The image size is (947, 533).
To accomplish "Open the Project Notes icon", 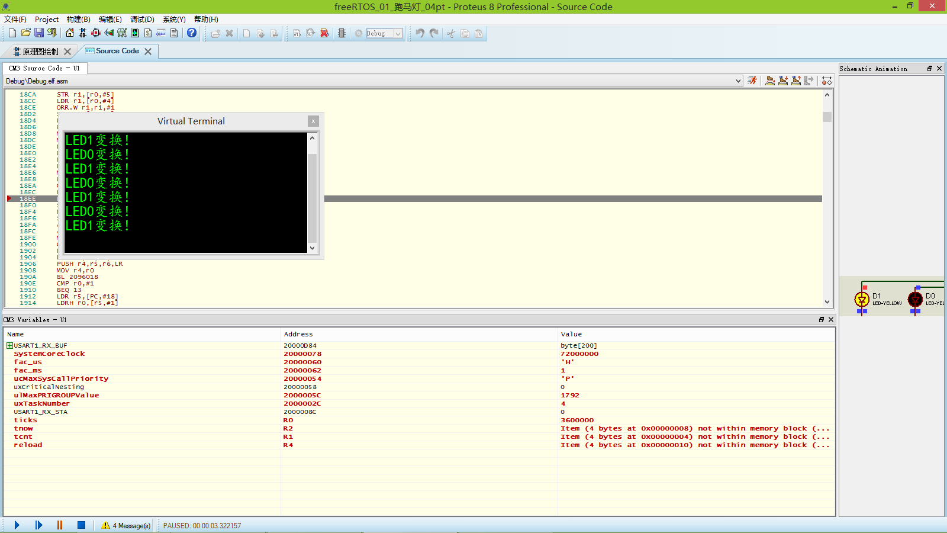I will [x=174, y=33].
